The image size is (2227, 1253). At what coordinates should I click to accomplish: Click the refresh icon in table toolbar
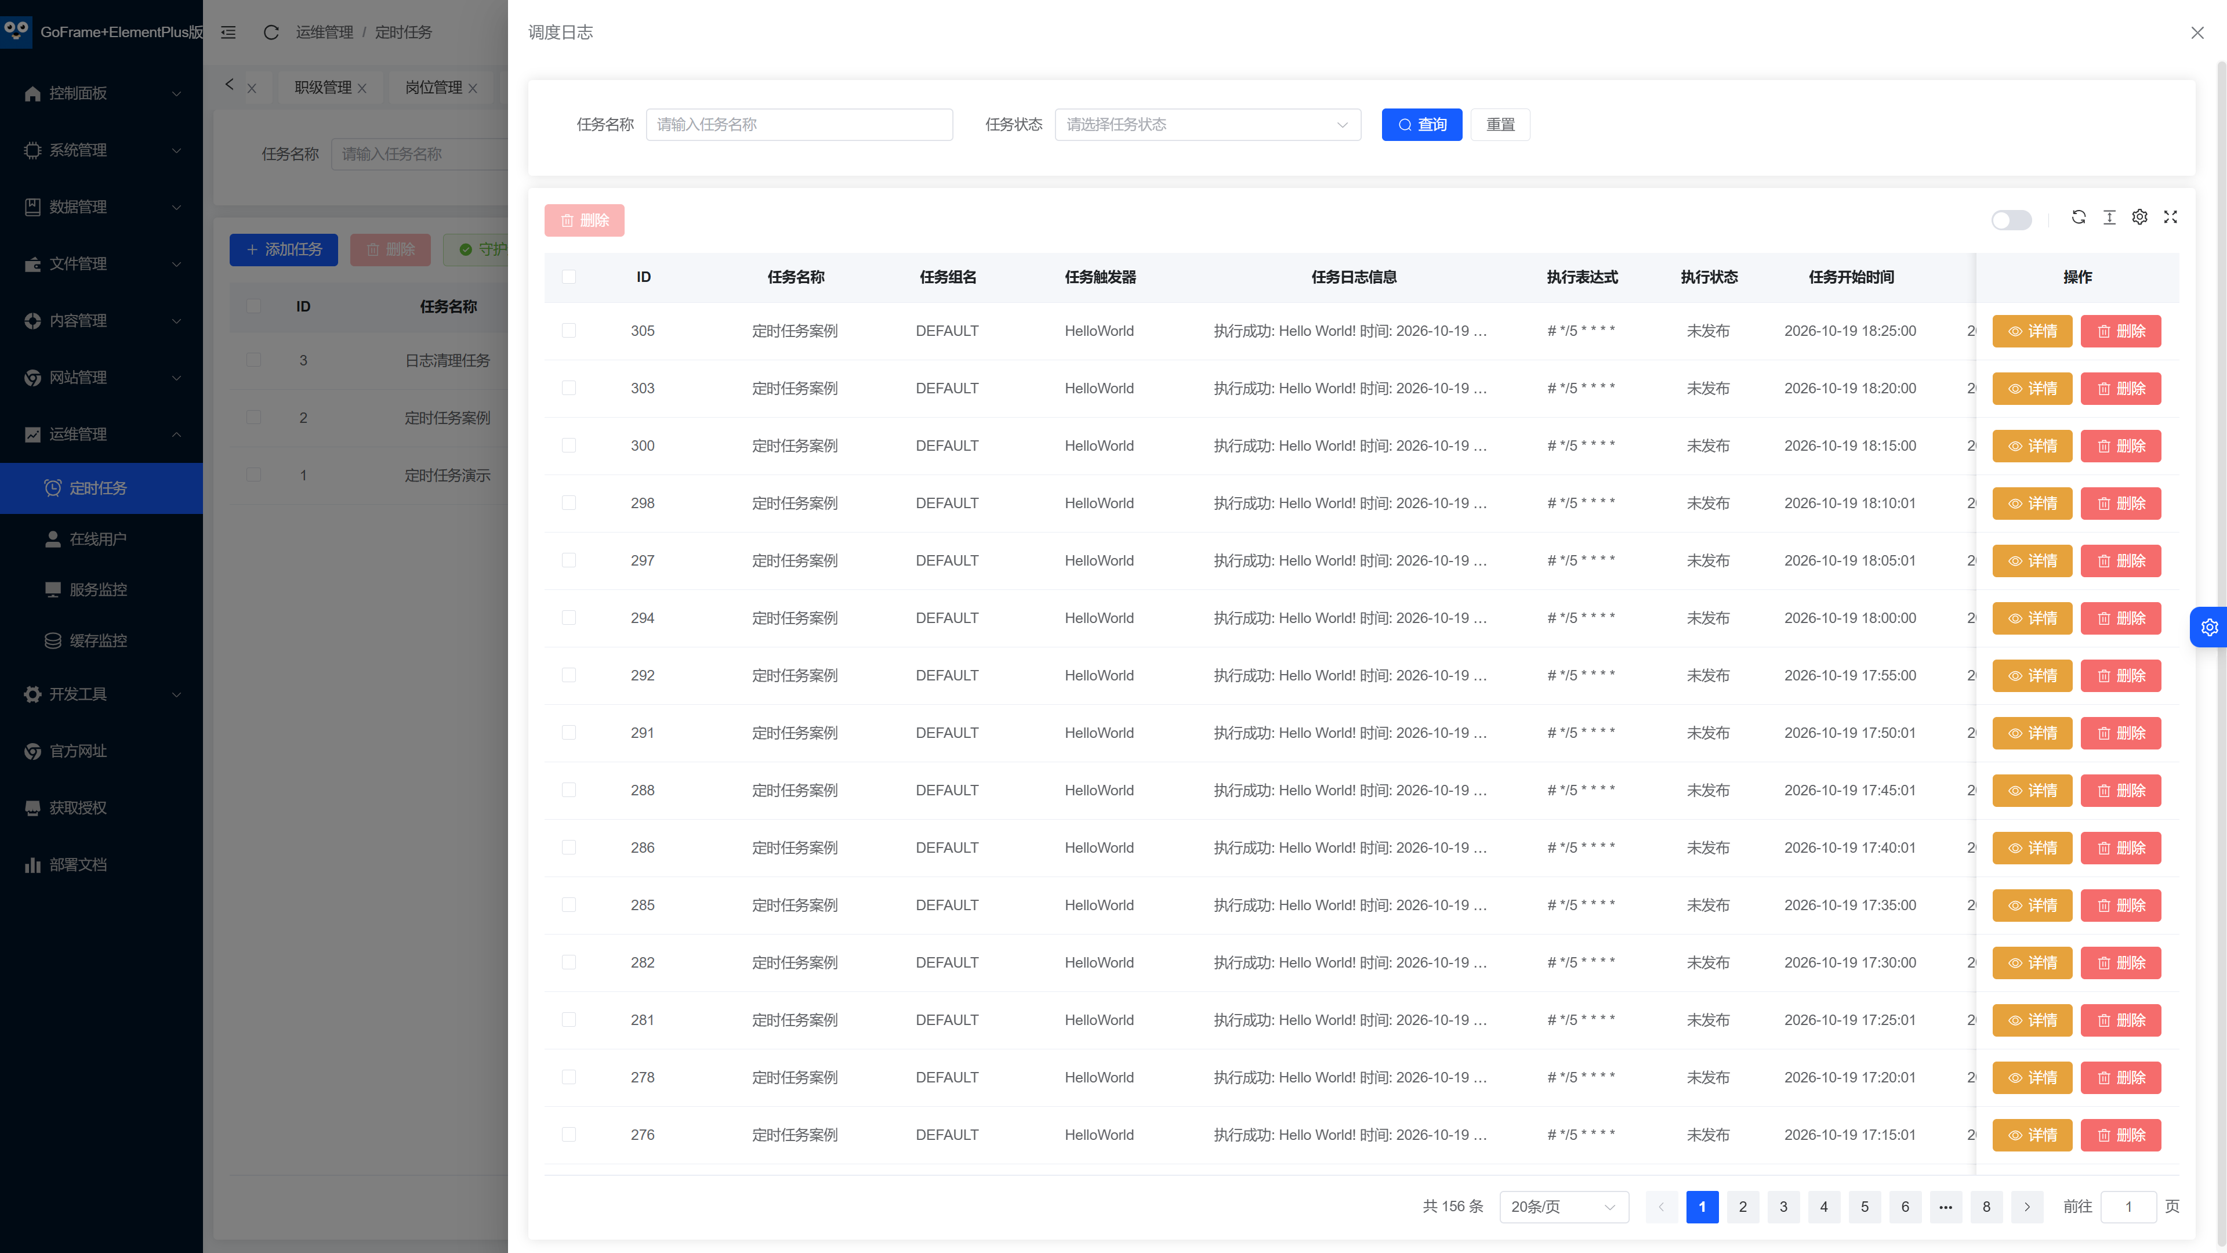point(2079,217)
